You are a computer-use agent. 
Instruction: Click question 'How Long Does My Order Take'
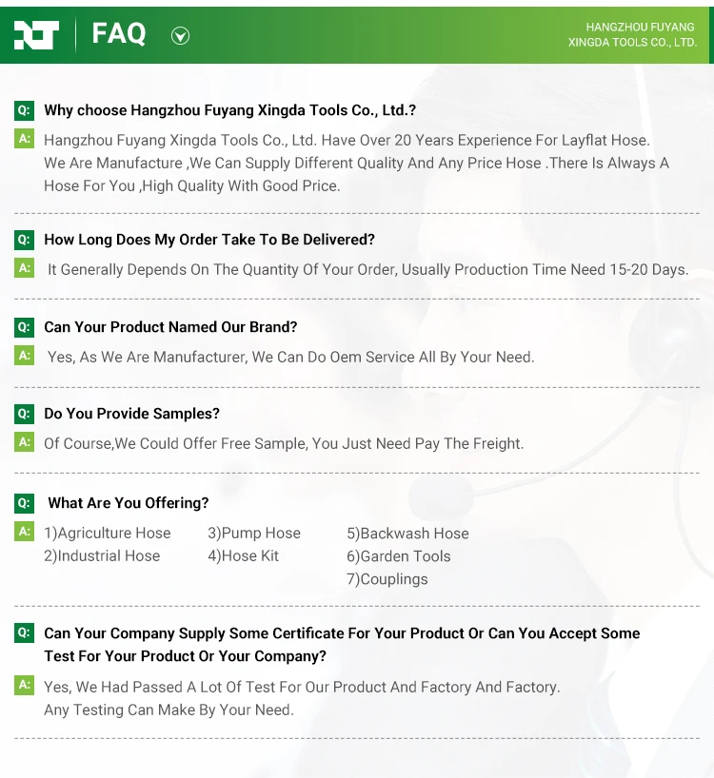tap(209, 240)
